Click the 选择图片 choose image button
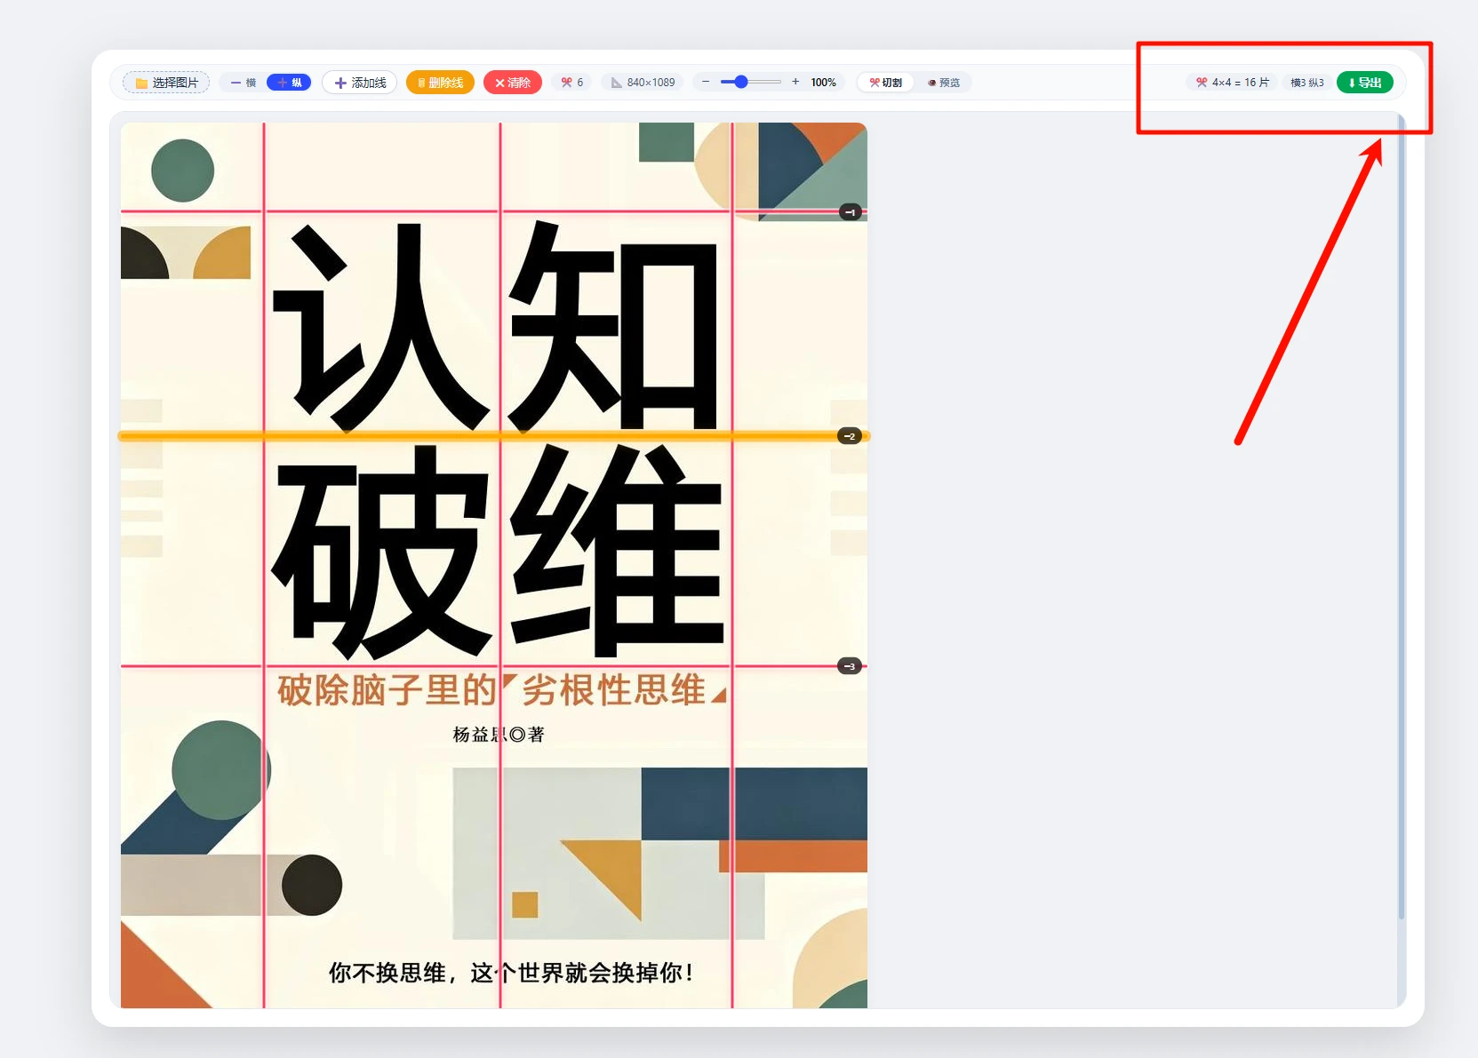Viewport: 1478px width, 1058px height. point(166,83)
